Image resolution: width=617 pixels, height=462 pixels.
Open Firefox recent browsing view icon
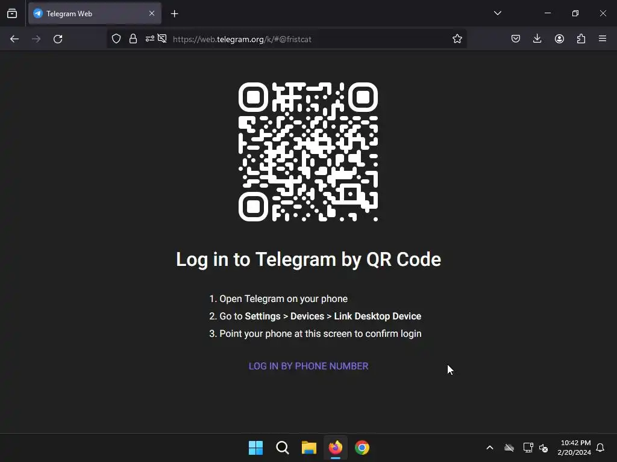pos(12,13)
